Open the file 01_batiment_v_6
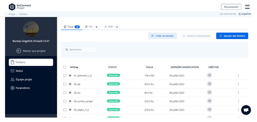 click(x=83, y=76)
